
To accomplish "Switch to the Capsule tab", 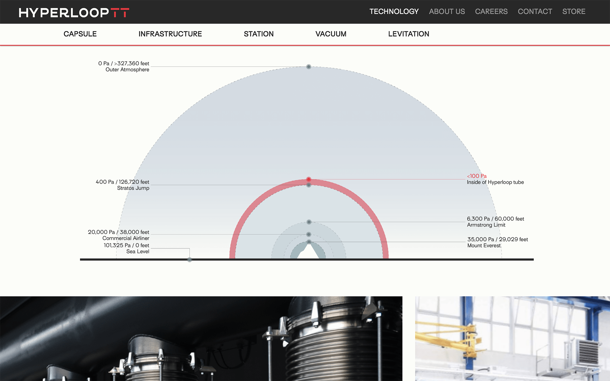I will coord(80,34).
